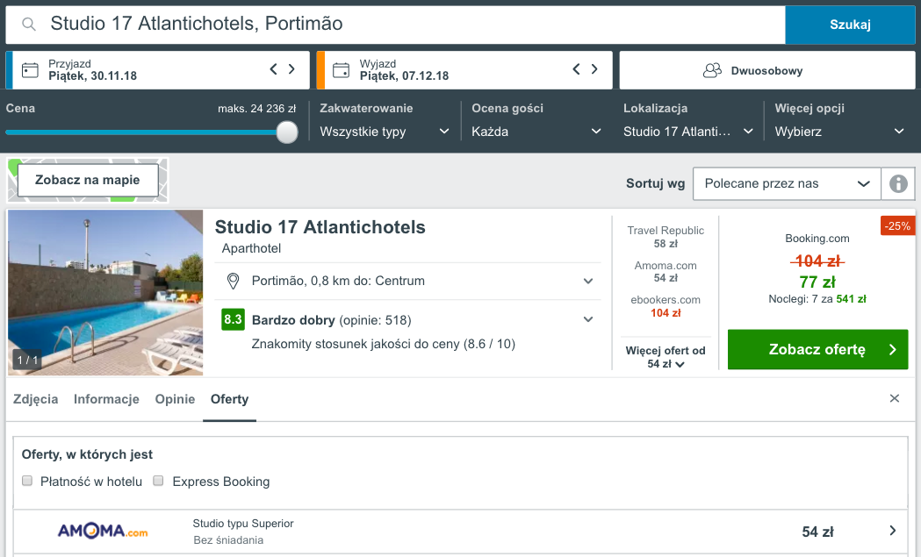Click the map pin location icon
The height and width of the screenshot is (557, 921).
(x=233, y=281)
